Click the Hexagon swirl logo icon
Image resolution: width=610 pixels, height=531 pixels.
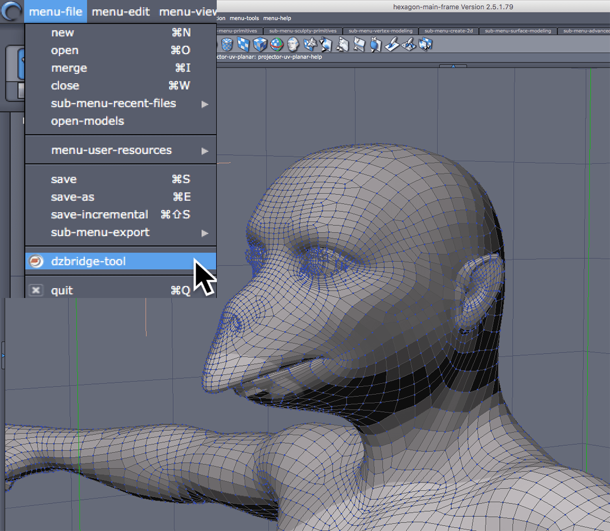[11, 11]
